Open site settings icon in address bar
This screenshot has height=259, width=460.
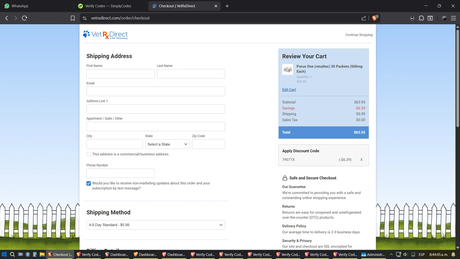coord(85,18)
